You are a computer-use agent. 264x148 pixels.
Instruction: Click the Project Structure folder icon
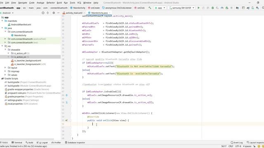click(x=238, y=8)
